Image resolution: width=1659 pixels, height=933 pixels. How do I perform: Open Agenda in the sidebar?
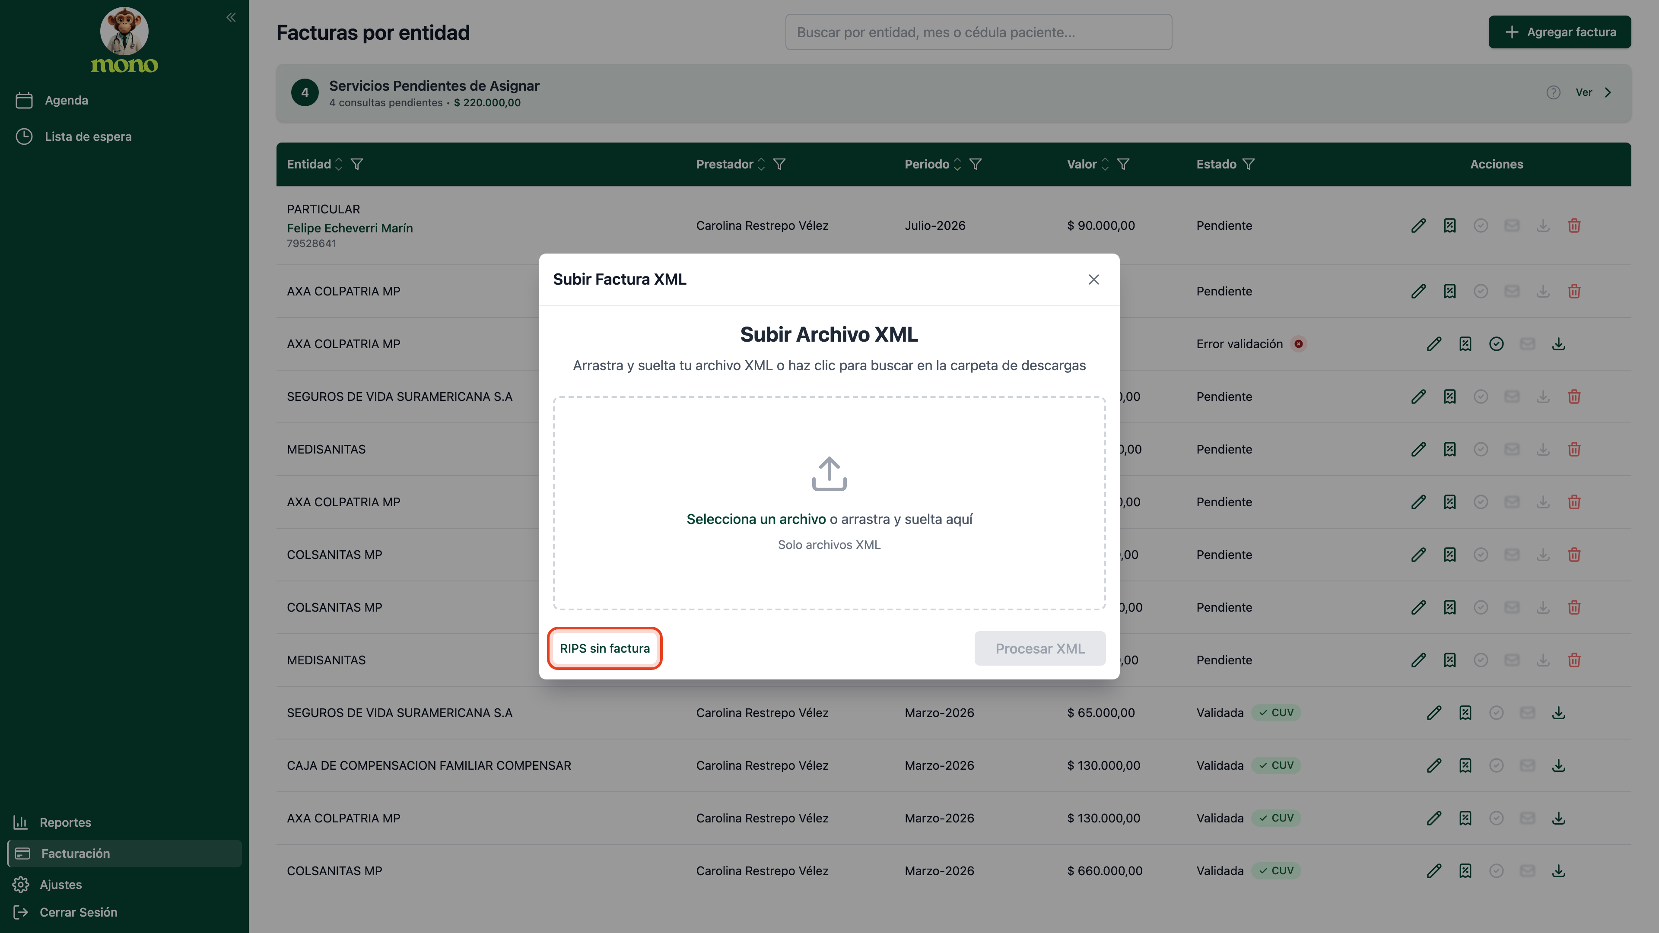pos(124,101)
